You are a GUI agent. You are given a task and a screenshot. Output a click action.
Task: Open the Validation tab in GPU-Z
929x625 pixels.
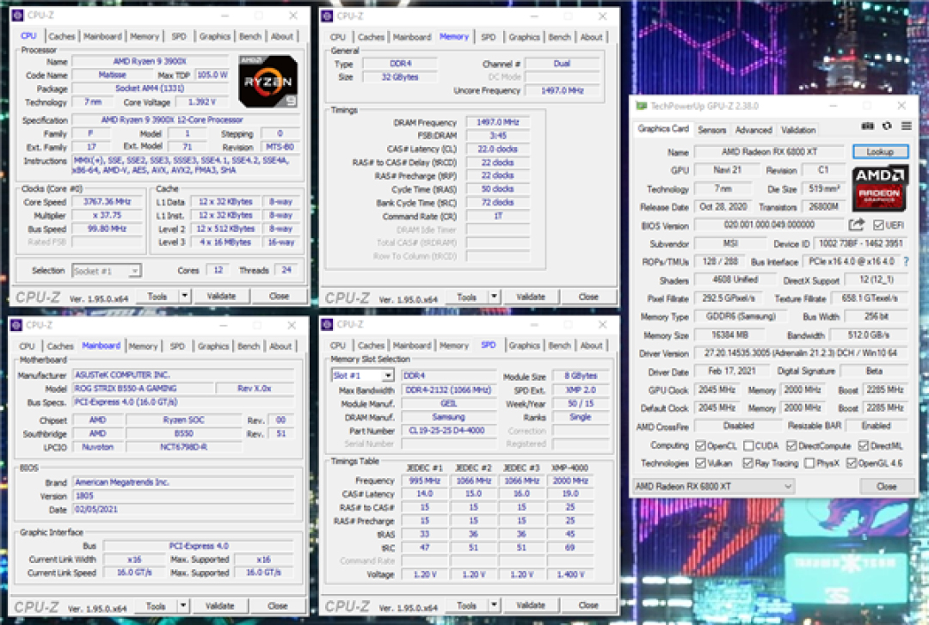(x=798, y=130)
